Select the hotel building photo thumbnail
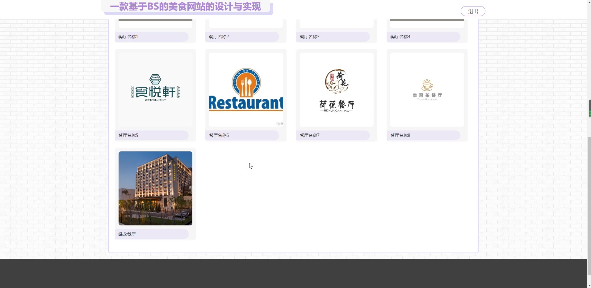591x288 pixels. pos(155,188)
